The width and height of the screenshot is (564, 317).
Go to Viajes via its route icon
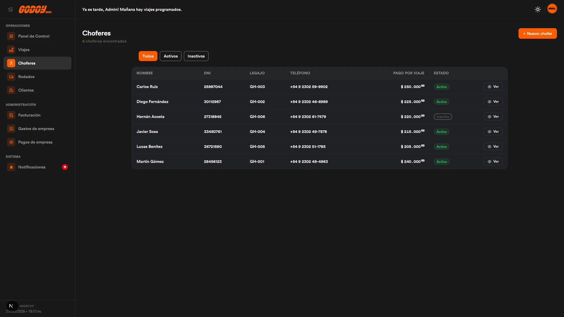click(11, 50)
